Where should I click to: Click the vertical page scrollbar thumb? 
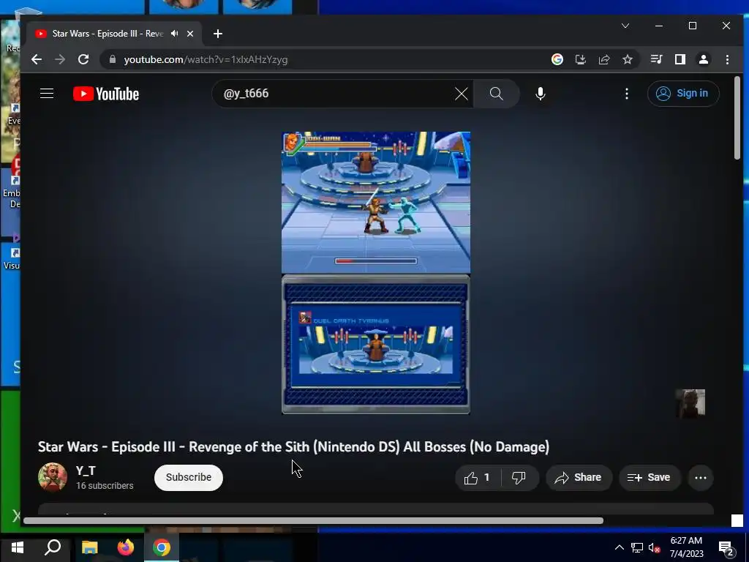click(737, 118)
